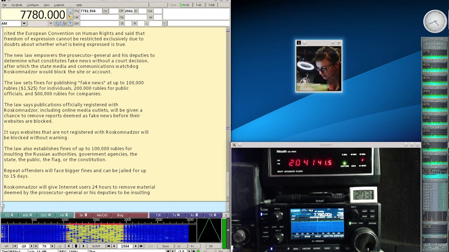Toggle the AFC button
This screenshot has width=449, height=252.
point(208,251)
